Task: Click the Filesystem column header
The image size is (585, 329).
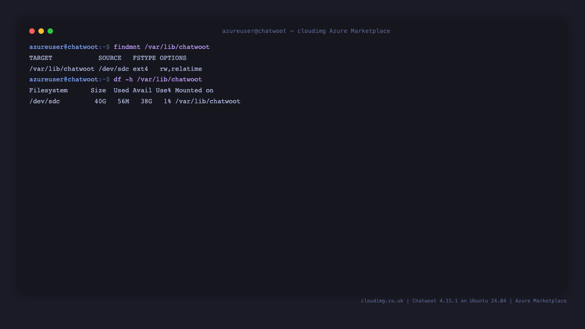Action: pos(48,90)
